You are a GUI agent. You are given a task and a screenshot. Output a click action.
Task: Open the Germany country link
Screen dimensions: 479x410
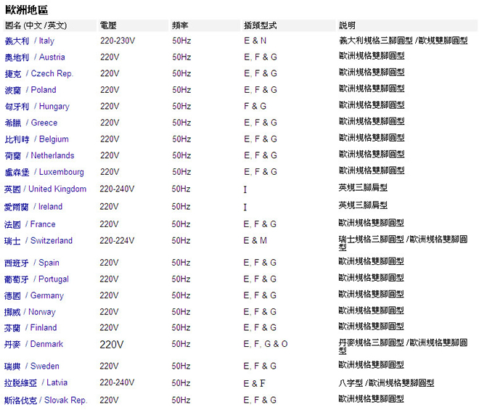(34, 296)
